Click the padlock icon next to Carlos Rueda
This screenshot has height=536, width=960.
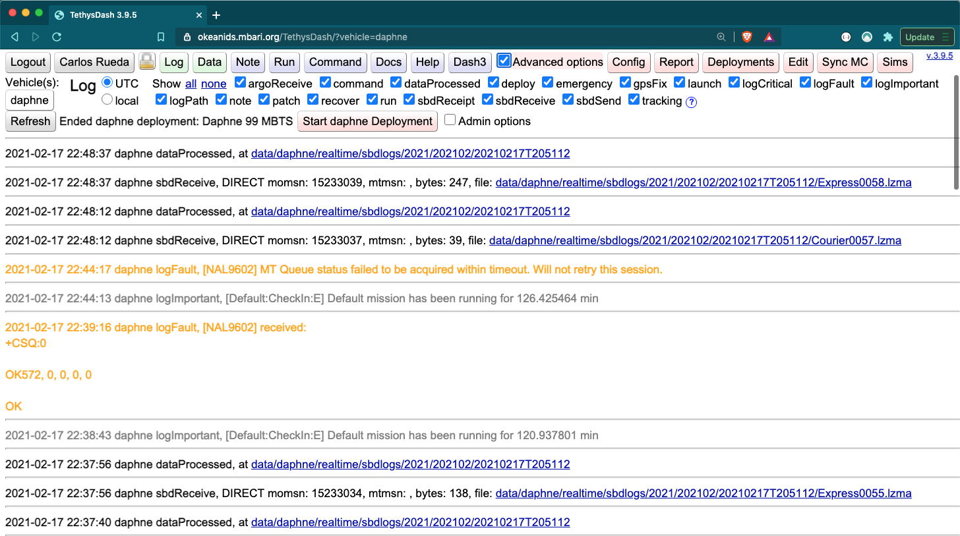[147, 62]
